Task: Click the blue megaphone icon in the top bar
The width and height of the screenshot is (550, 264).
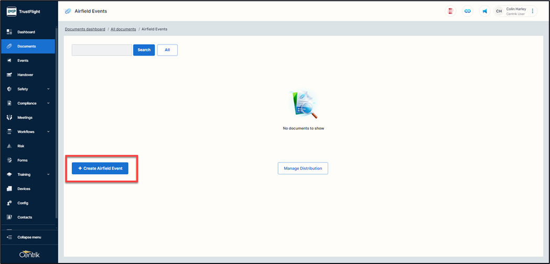Action: (x=485, y=11)
